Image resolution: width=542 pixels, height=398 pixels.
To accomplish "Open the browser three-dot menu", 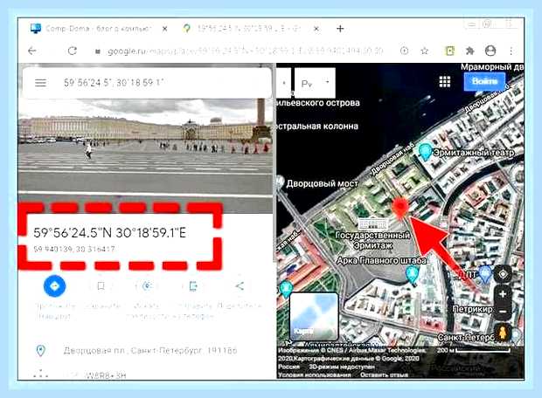I will [511, 51].
